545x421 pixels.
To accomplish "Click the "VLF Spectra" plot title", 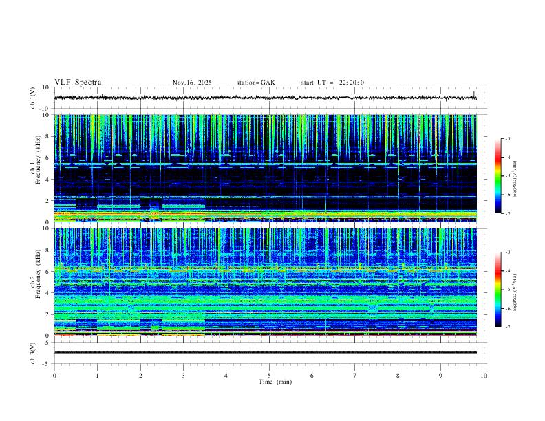I will tap(78, 83).
